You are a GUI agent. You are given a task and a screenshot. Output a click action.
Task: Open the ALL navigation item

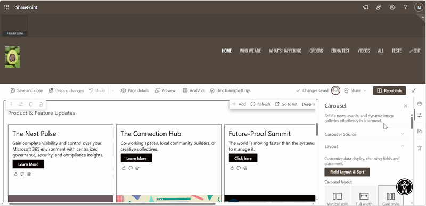coord(381,51)
